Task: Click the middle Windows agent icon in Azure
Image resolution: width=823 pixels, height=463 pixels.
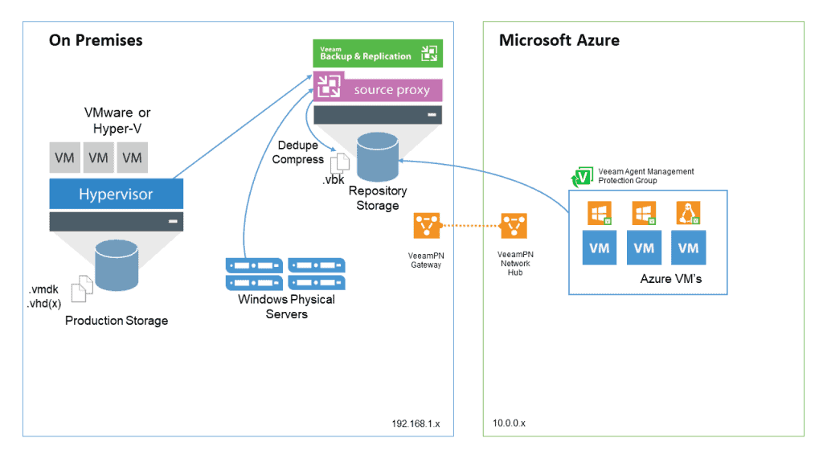Action: point(644,213)
